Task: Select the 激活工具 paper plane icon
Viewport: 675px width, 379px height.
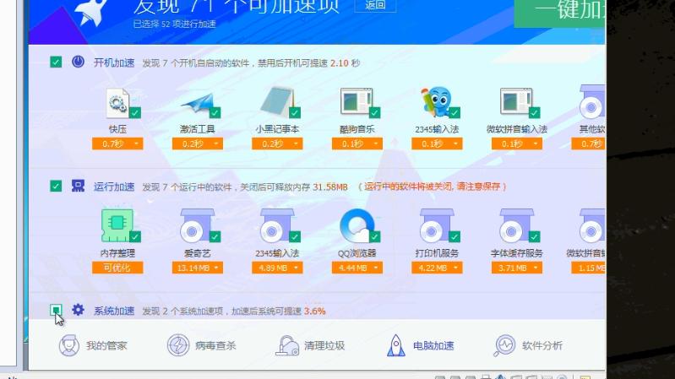Action: [197, 103]
